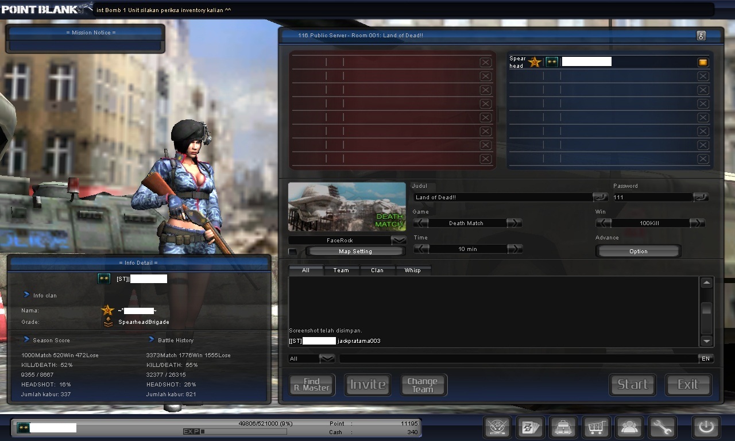Click the chat message input field
The width and height of the screenshot is (735, 441).
[519, 358]
